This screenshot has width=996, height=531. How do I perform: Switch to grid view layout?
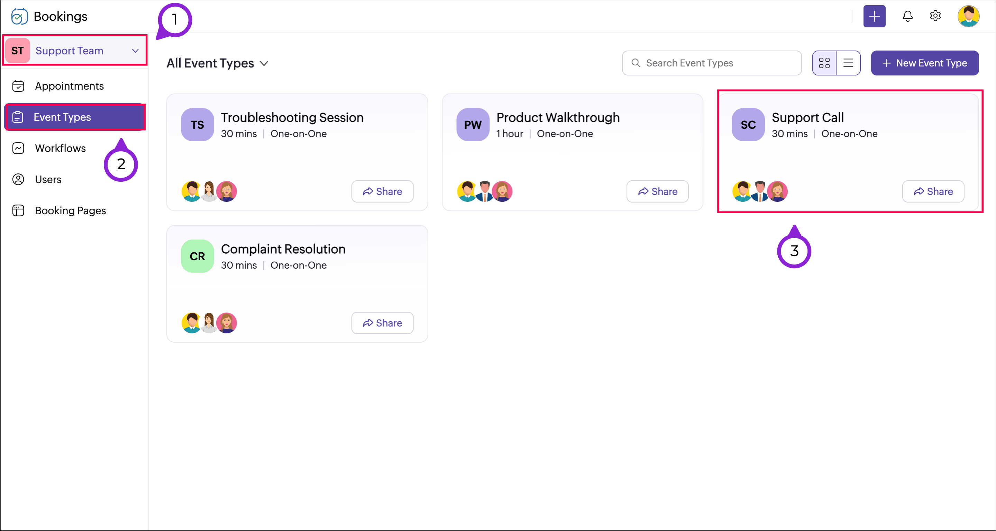(824, 63)
